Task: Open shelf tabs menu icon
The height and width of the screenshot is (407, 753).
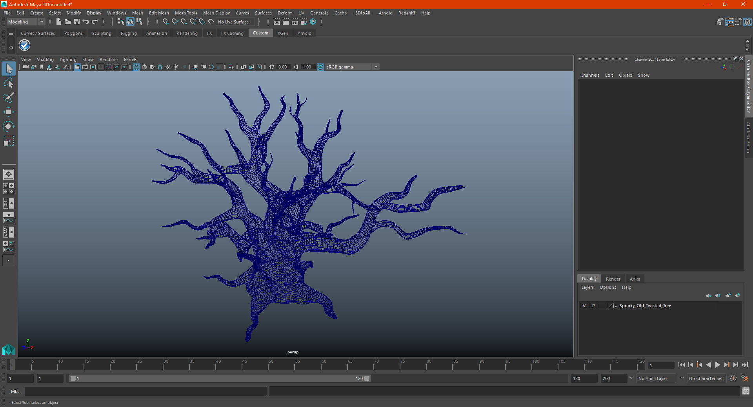Action: [x=11, y=34]
